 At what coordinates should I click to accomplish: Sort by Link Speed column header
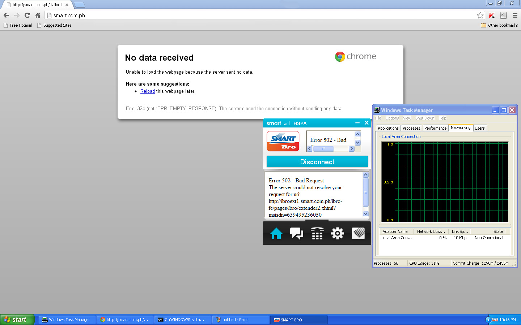pos(459,231)
